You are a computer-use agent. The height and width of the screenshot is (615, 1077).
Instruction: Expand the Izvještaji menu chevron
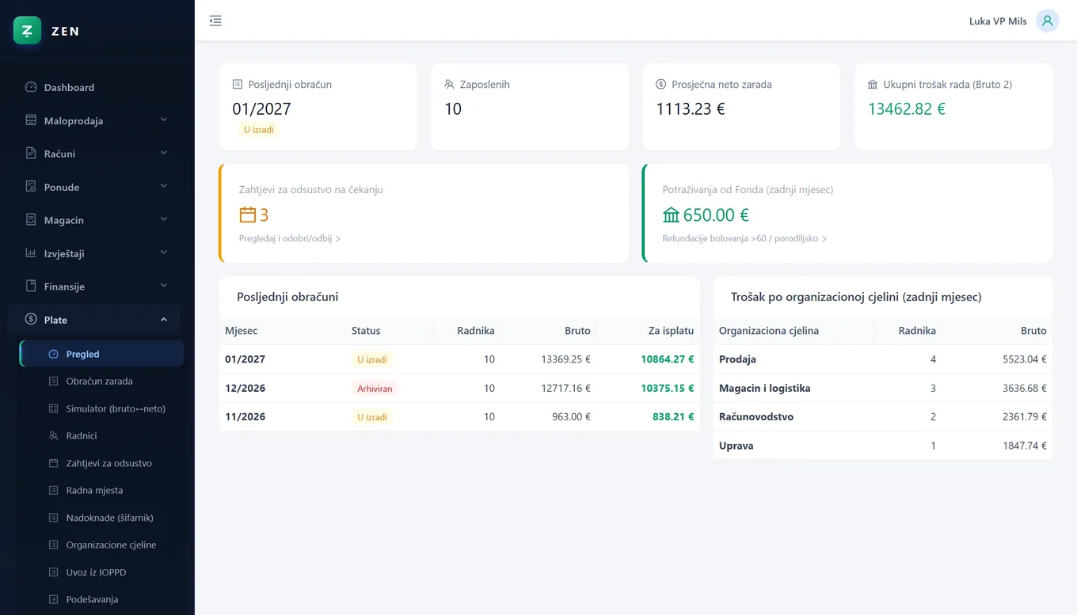(164, 252)
